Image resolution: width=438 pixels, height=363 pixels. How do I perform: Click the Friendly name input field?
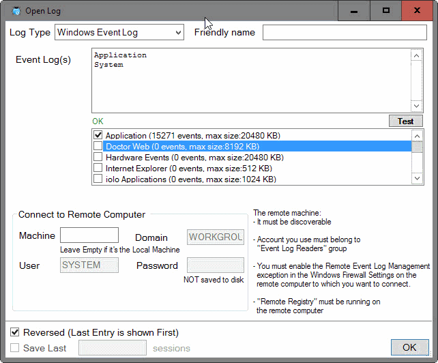[345, 33]
